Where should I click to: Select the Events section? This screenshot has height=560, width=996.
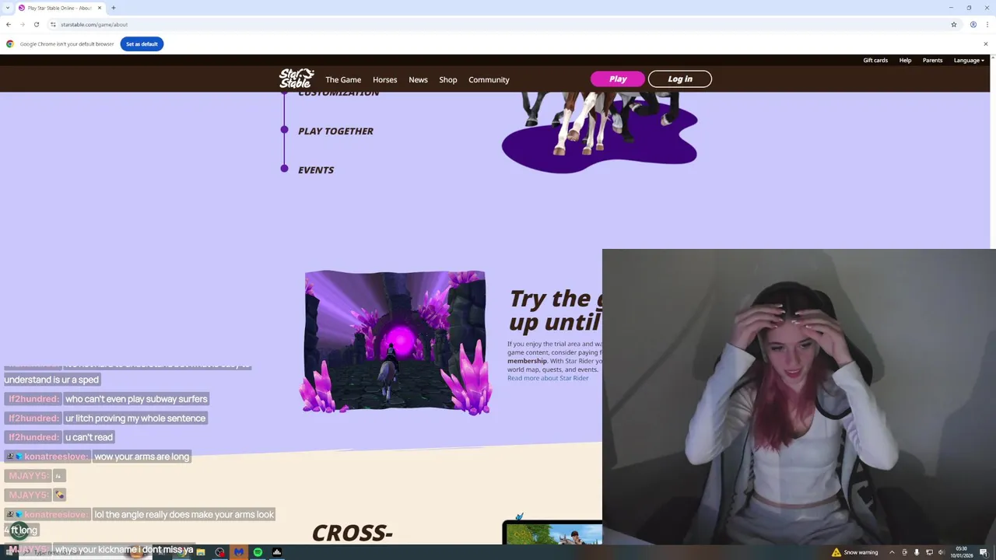coord(316,170)
